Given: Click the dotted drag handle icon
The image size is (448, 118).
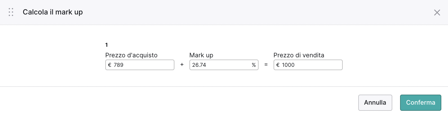Looking at the screenshot, I should coord(11,12).
